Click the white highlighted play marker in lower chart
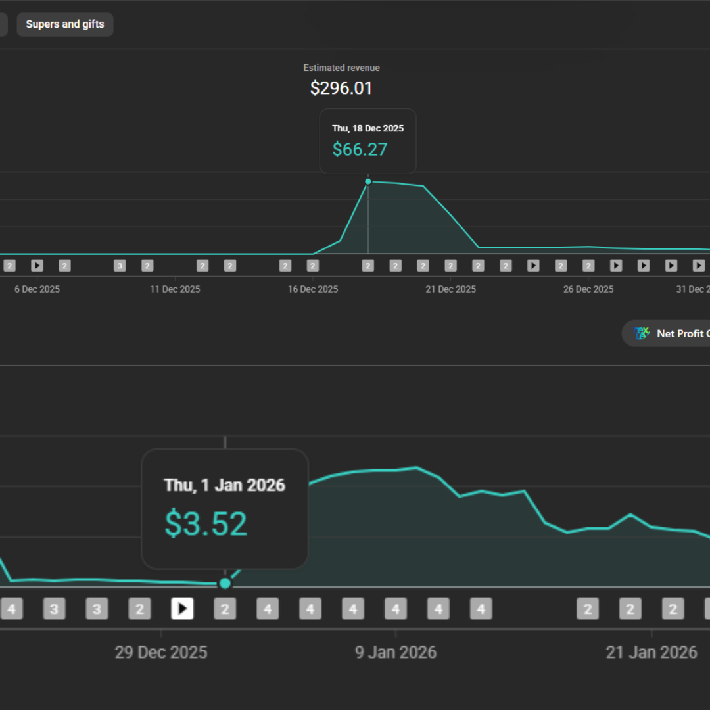This screenshot has height=710, width=710. coord(182,609)
